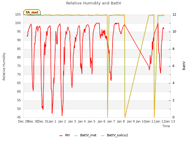
Task: Click the Jan 2 x-axis tick label
Action: pos(62,121)
